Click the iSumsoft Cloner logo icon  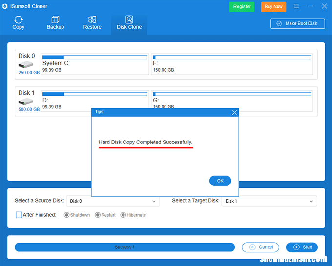[5, 6]
